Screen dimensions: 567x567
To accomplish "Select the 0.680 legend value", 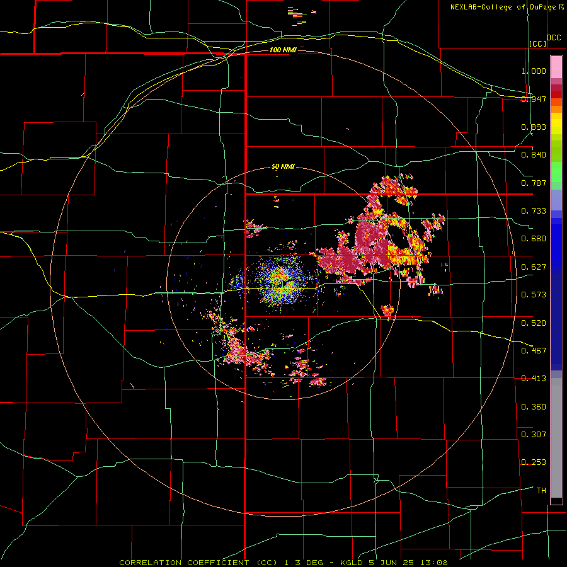I will 534,239.
